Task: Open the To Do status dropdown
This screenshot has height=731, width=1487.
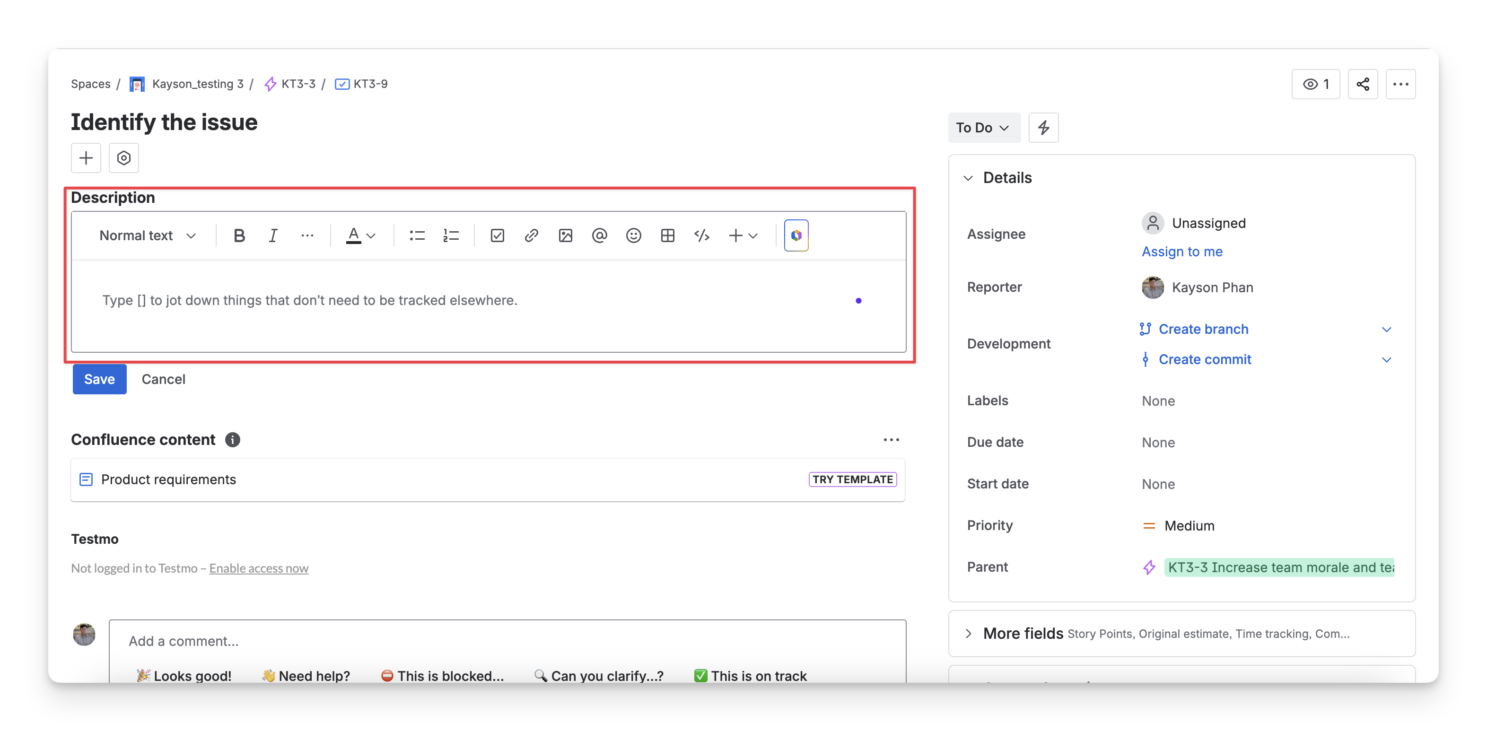Action: pos(983,128)
